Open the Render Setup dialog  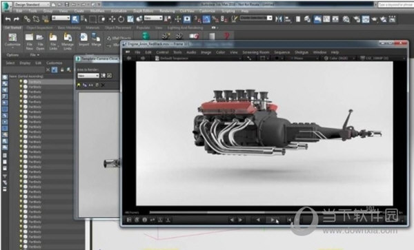(357, 19)
